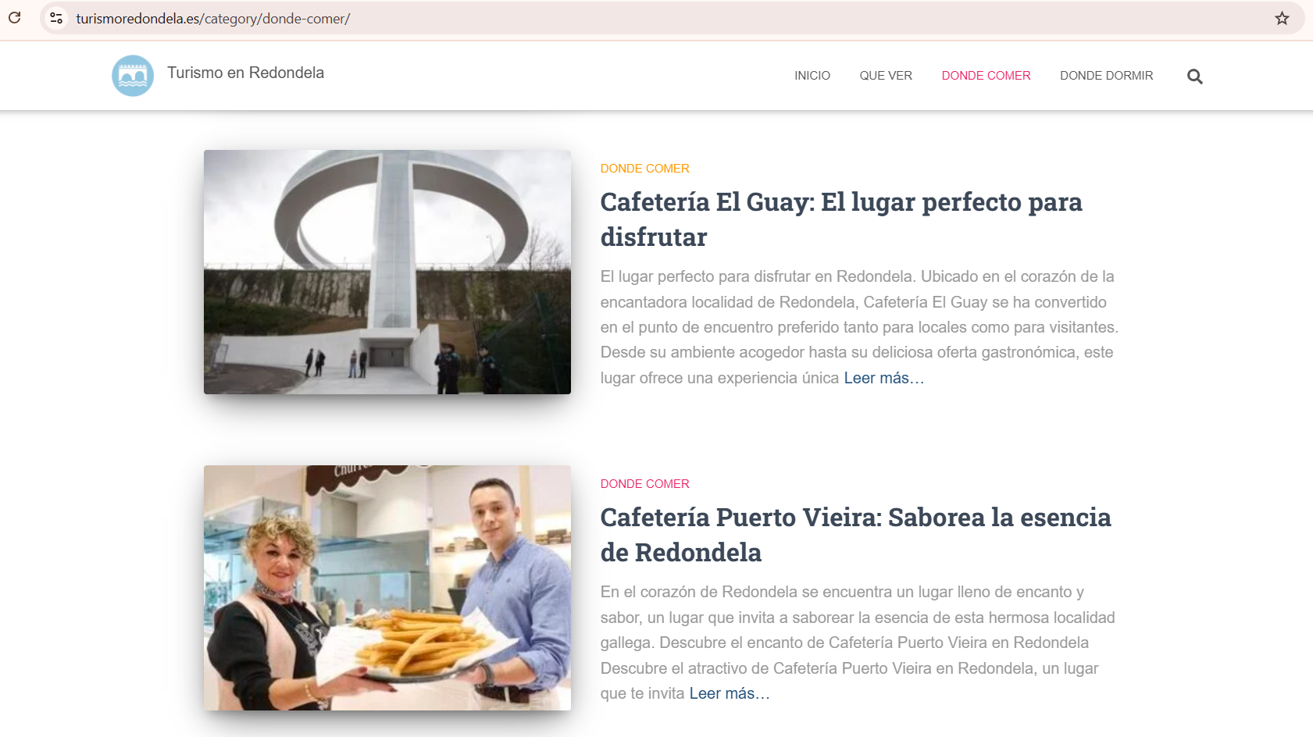Open the Cafetería El Guay thumbnail image

[387, 272]
